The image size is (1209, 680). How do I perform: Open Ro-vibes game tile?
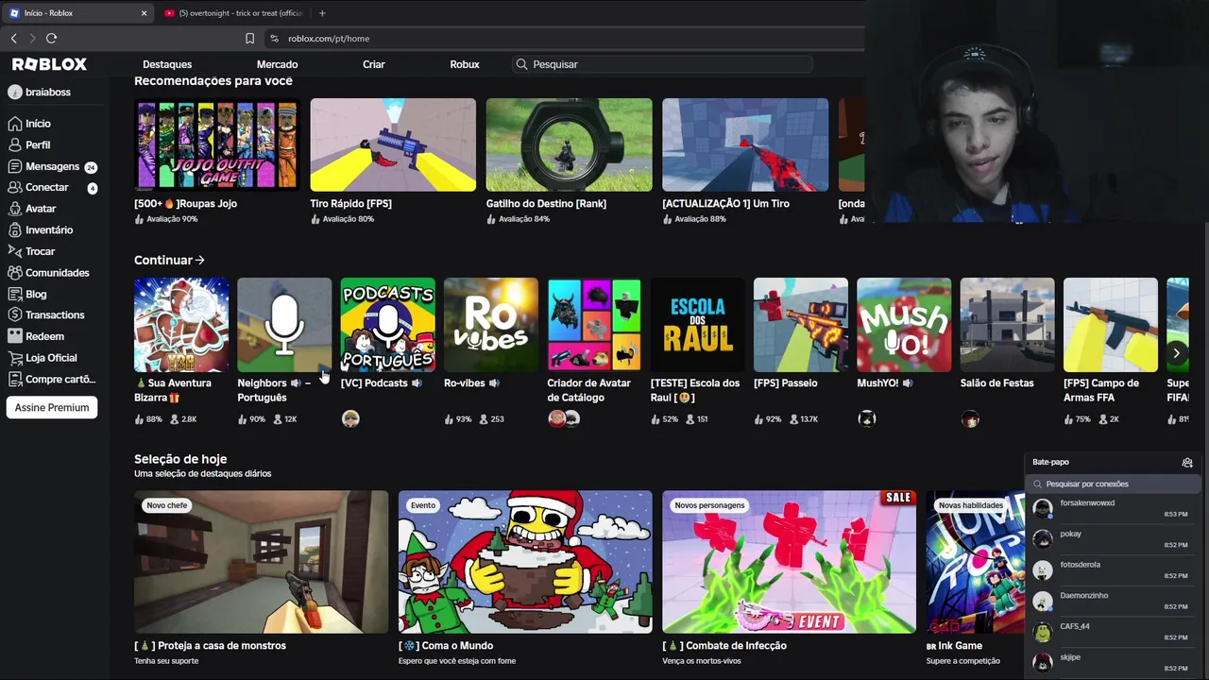point(491,325)
